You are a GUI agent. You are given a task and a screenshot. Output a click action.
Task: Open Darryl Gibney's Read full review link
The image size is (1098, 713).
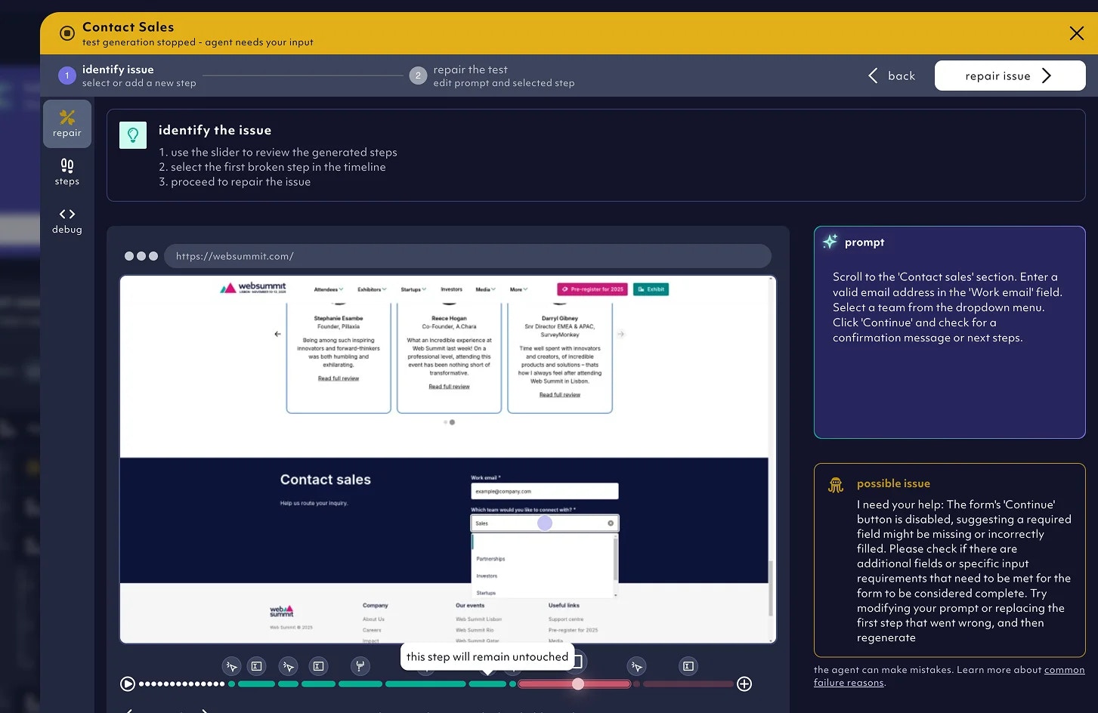560,395
